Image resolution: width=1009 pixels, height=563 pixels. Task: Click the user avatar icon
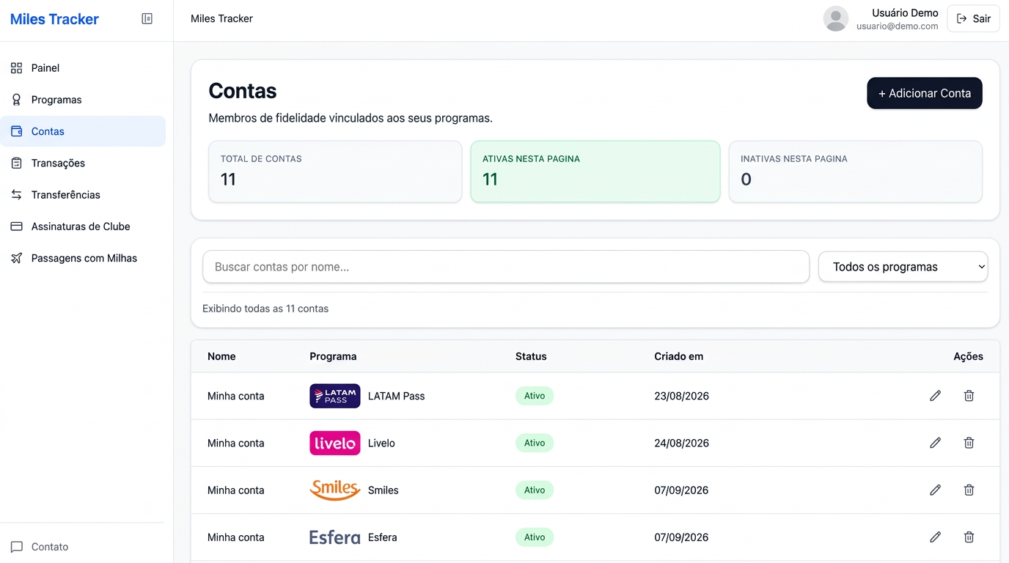[836, 19]
